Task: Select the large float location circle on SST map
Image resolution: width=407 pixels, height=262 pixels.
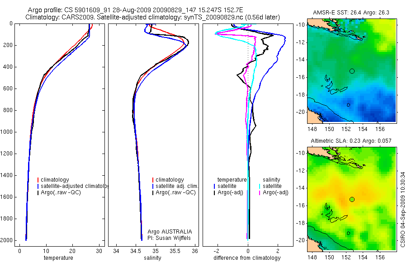Action: tap(352, 71)
